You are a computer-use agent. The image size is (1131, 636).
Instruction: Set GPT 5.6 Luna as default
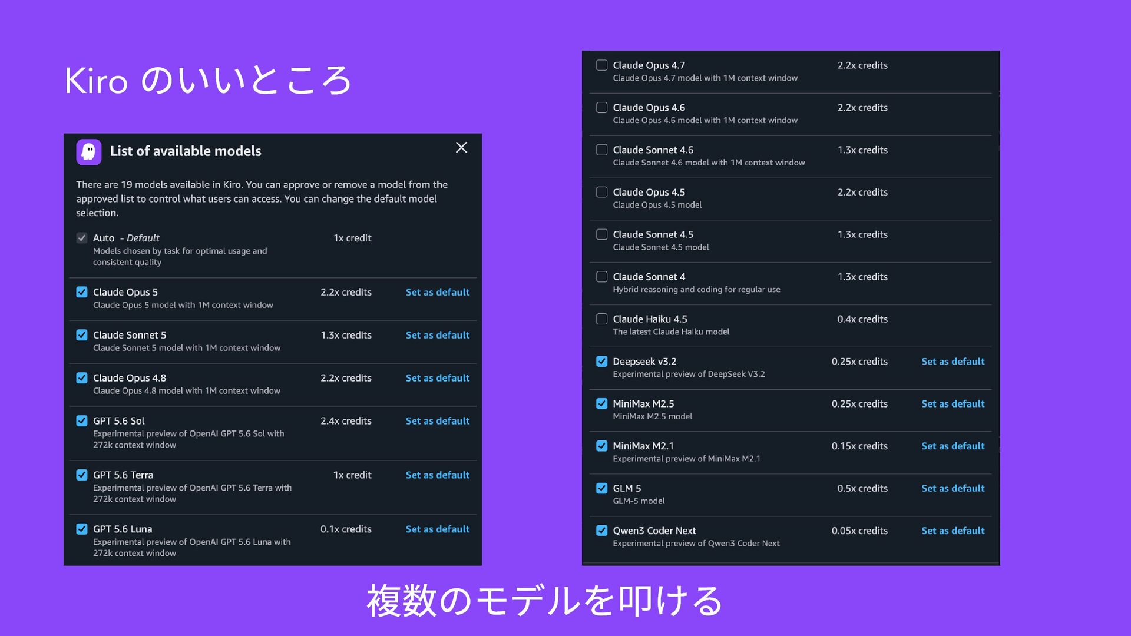click(x=438, y=529)
